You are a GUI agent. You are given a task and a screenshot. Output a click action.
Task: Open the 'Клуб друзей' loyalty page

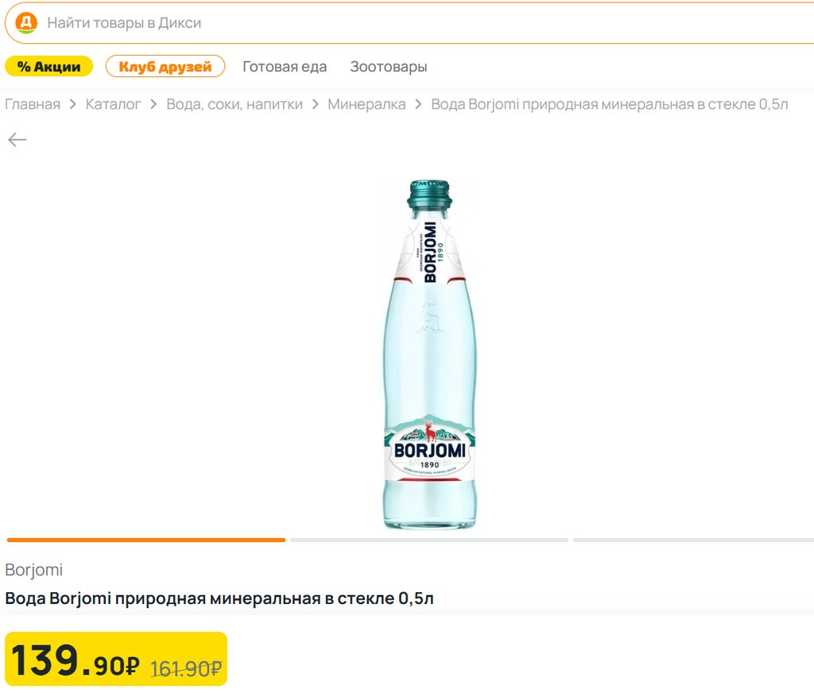coord(165,67)
